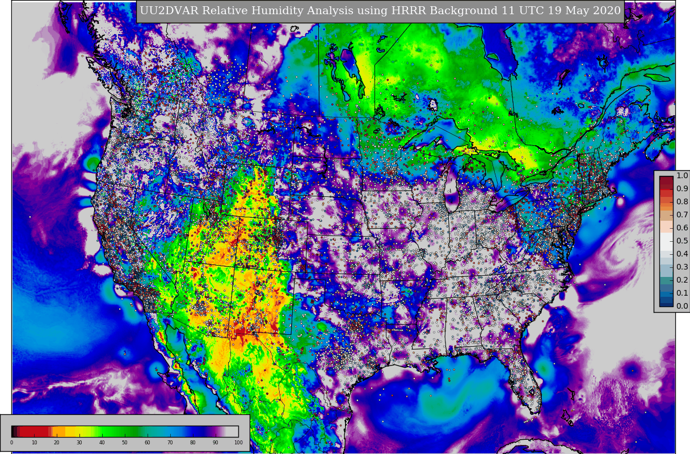Click the 40 tick label on humidity colorbar

pos(102,443)
